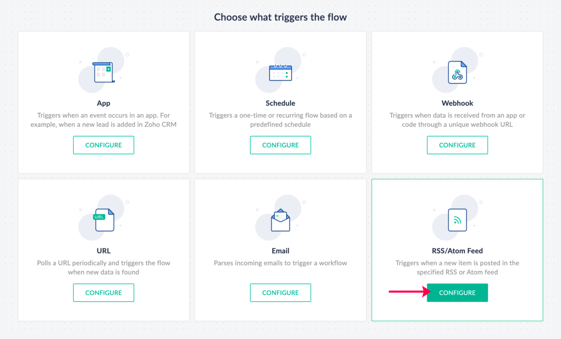Click the Webhook description text

click(x=457, y=120)
